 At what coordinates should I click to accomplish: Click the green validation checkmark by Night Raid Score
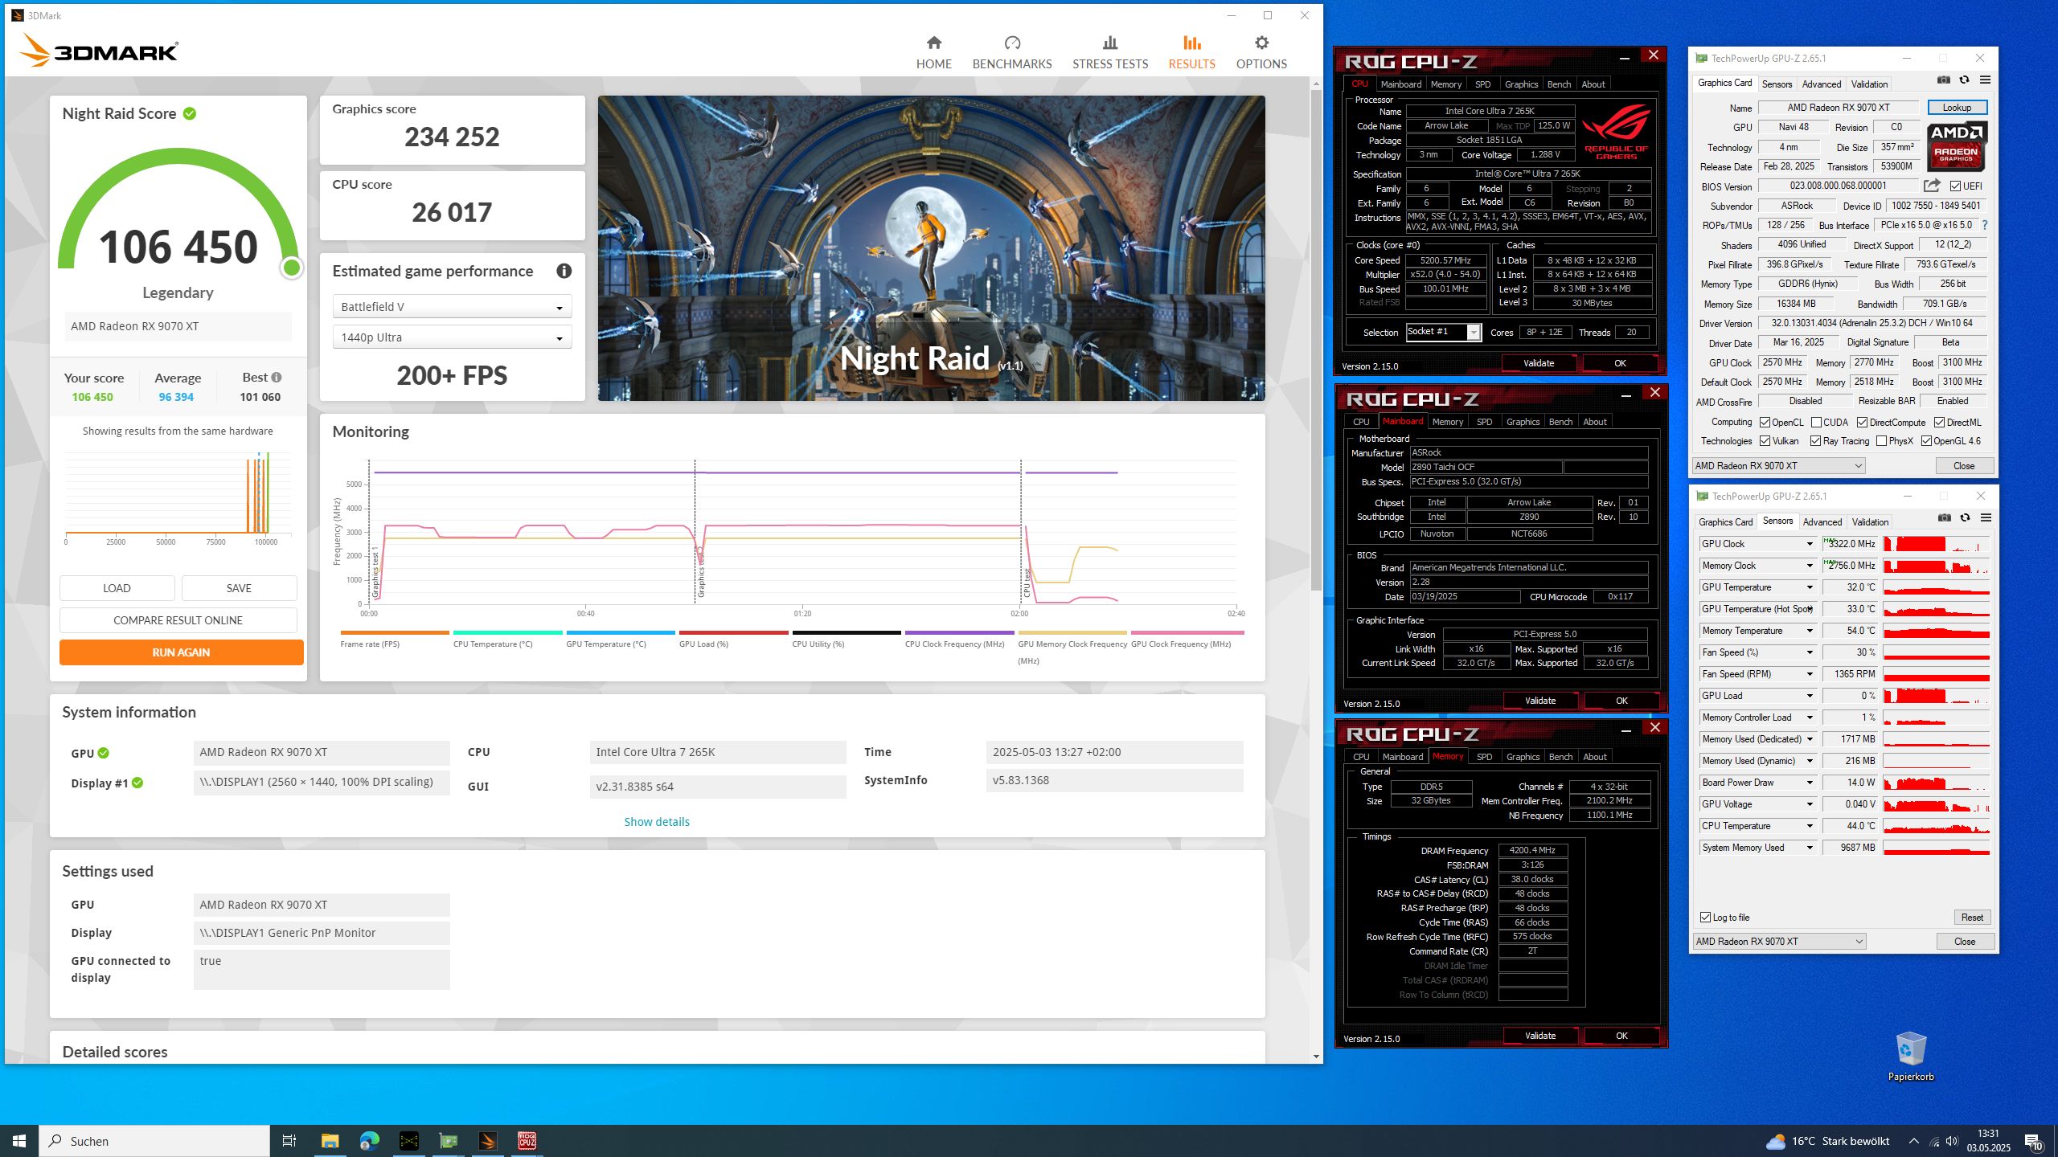point(190,113)
